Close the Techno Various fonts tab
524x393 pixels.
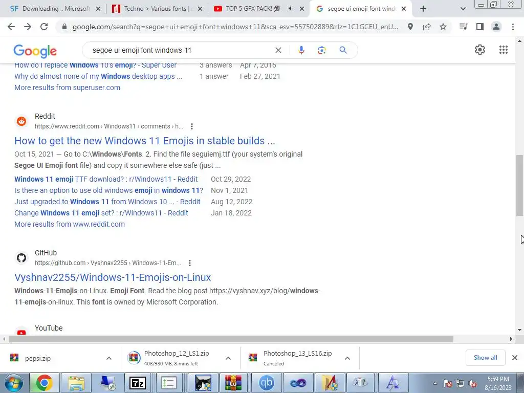(x=200, y=9)
